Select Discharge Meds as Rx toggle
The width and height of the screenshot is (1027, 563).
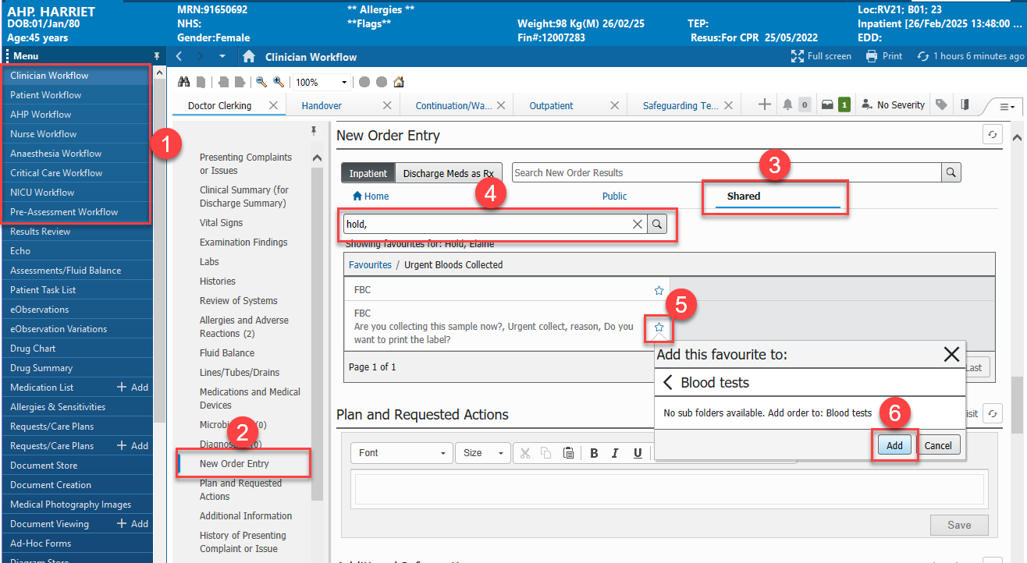[448, 173]
